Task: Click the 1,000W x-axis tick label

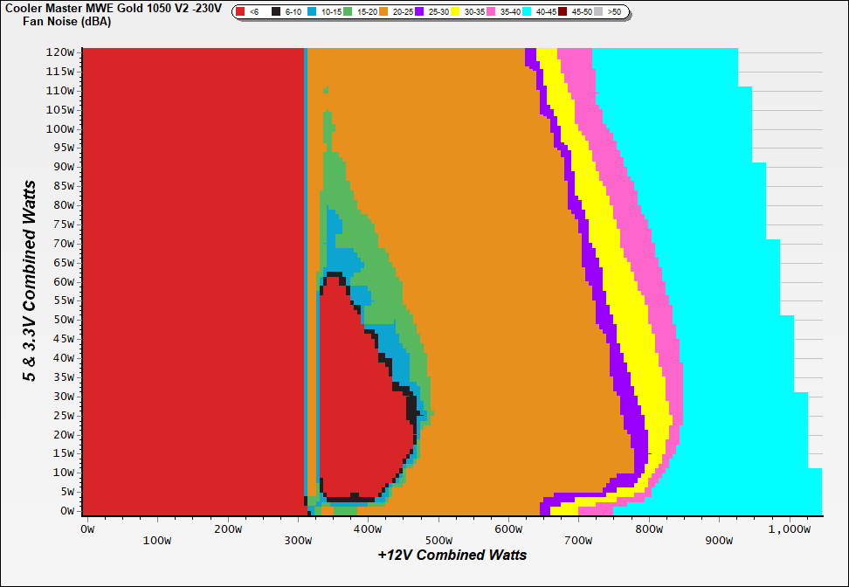Action: 789,528
